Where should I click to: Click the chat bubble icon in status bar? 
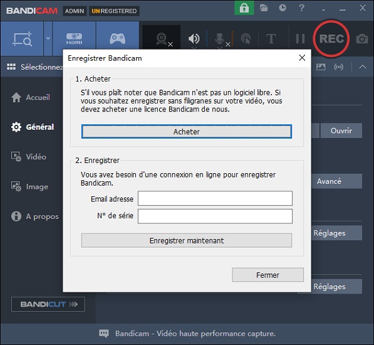click(104, 333)
